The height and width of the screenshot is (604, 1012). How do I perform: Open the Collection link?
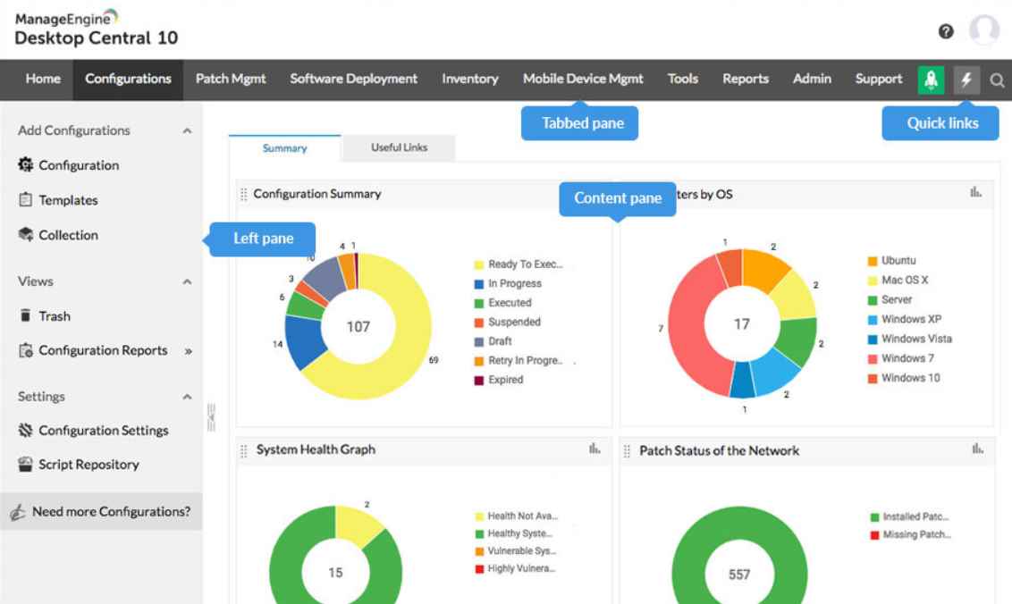pyautogui.click(x=69, y=235)
